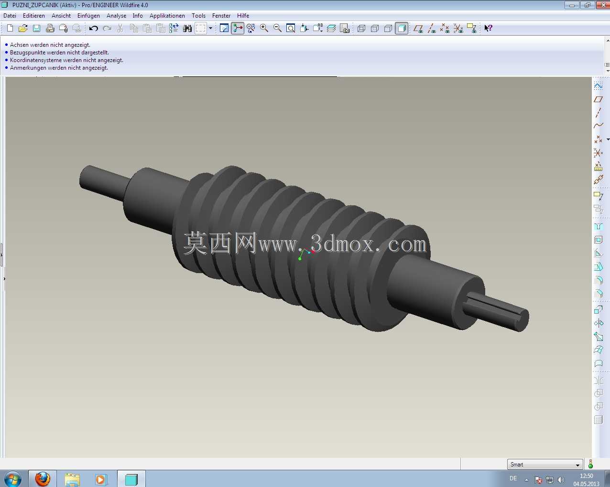The height and width of the screenshot is (487, 610).
Task: Toggle annotation element display
Action: [472, 28]
